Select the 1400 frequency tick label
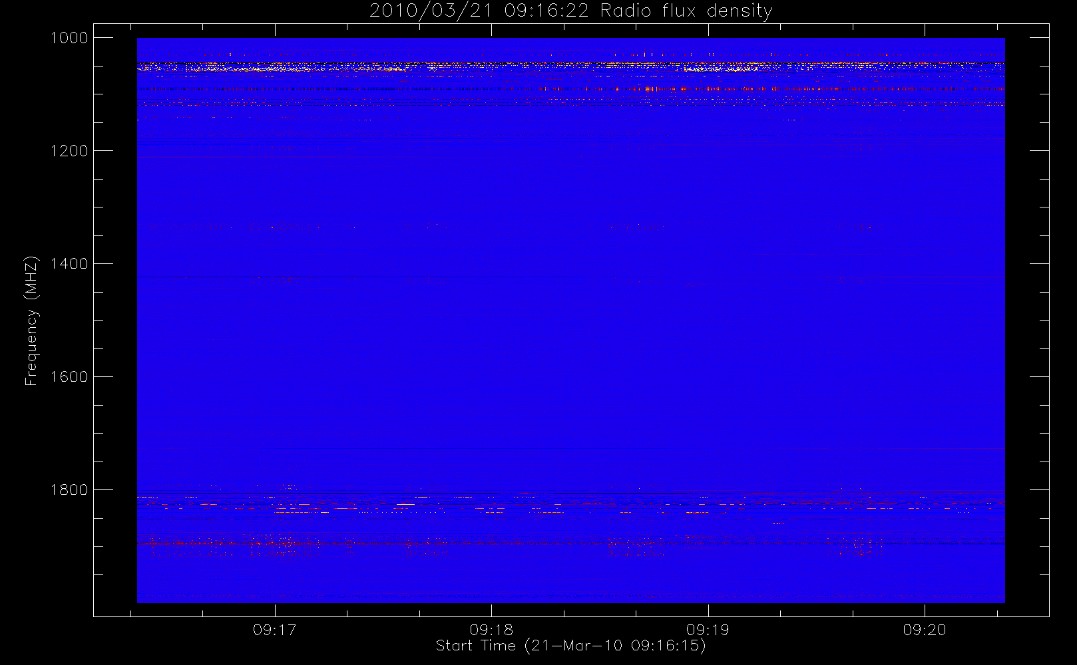The width and height of the screenshot is (1077, 665). 69,264
